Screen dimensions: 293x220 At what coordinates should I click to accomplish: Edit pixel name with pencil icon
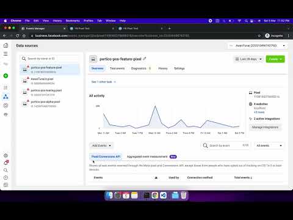click(145, 59)
